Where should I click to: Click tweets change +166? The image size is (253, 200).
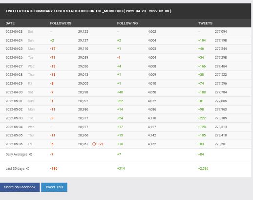click(x=202, y=67)
